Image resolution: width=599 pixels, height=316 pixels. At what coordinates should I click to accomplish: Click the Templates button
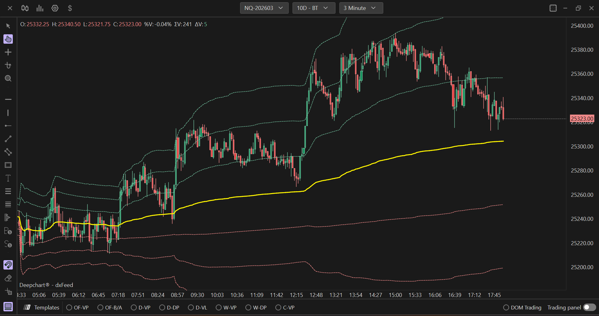pyautogui.click(x=42, y=308)
